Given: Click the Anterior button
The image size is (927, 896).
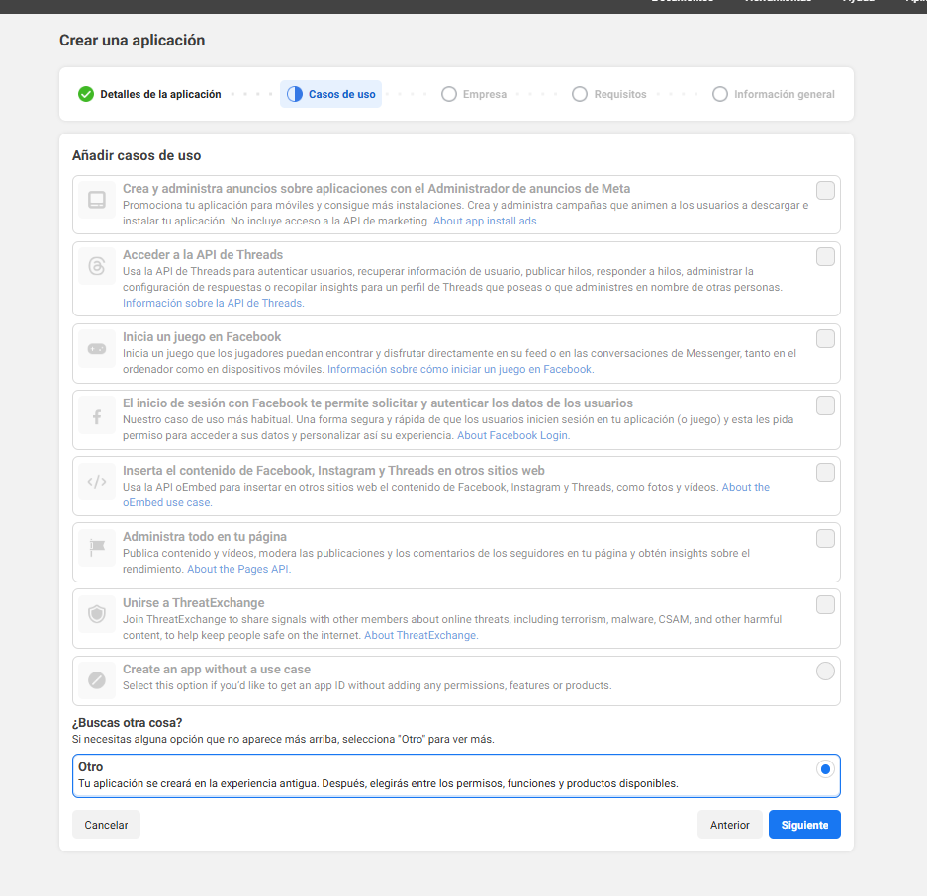Looking at the screenshot, I should 729,825.
